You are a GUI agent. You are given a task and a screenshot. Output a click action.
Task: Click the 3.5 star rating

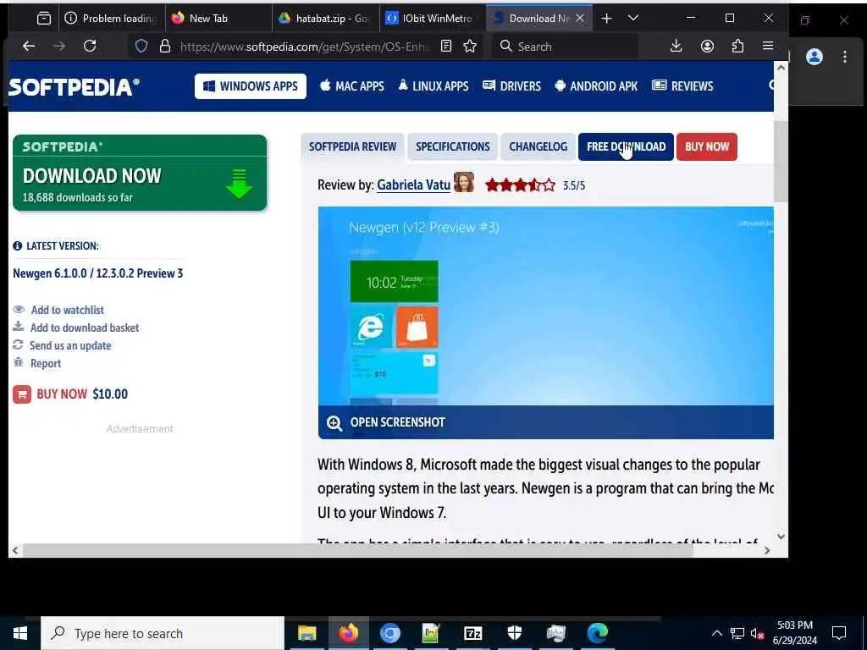tap(521, 185)
